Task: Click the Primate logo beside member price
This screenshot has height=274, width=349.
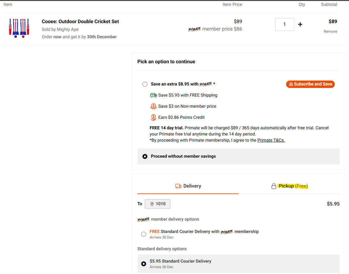Action: tap(194, 29)
